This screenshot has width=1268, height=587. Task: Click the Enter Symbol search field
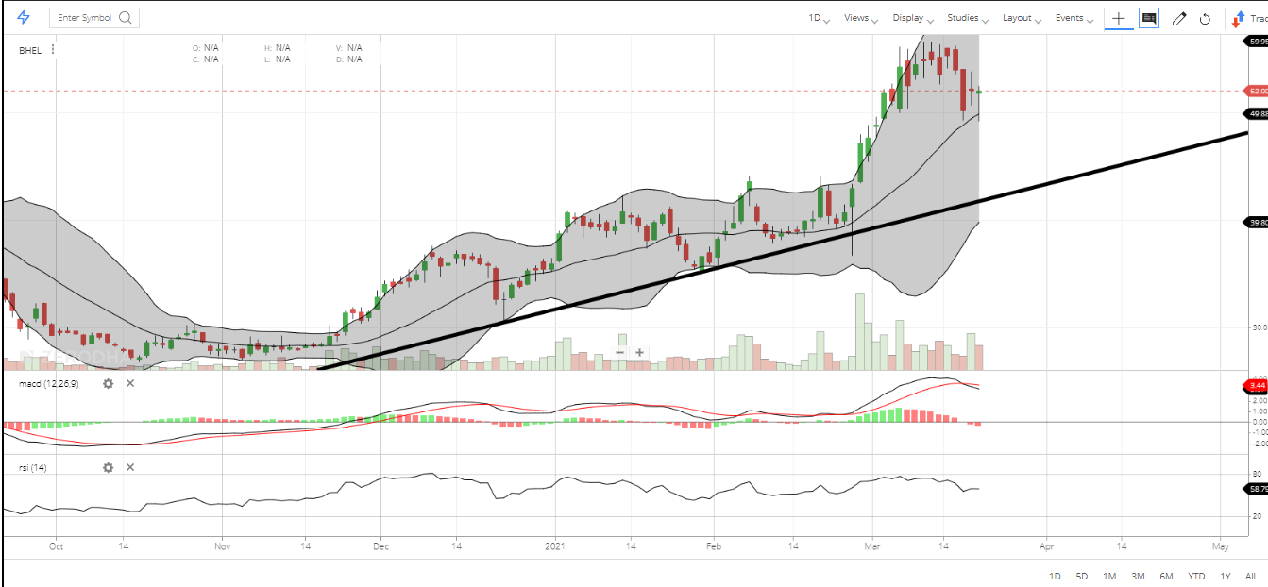[x=93, y=18]
